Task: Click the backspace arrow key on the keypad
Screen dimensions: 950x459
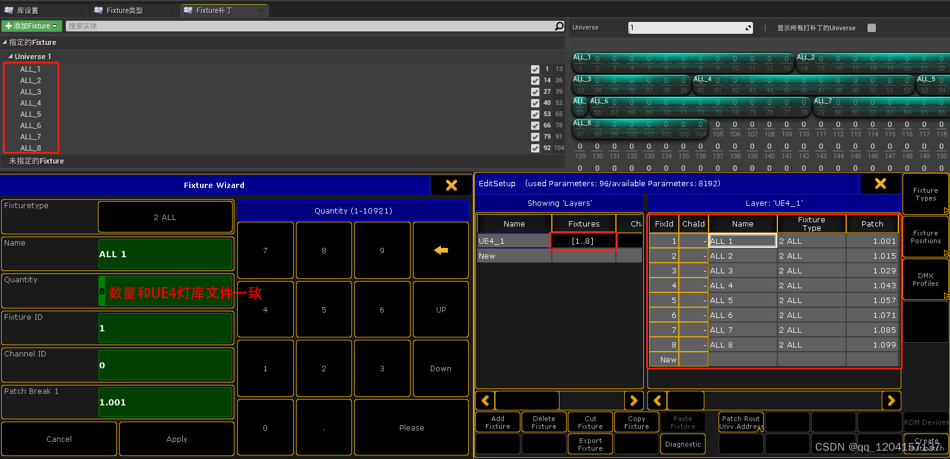Action: click(x=441, y=250)
